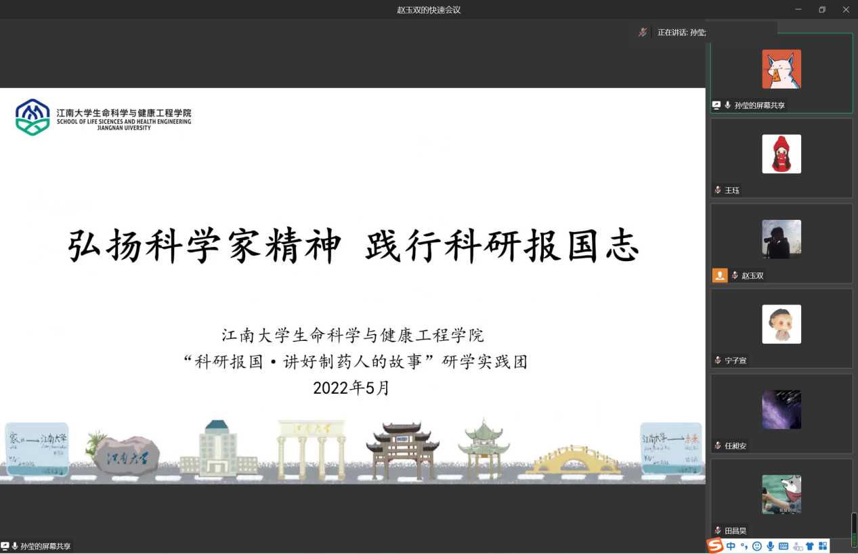Open Sogou skin shop shirt icon
The width and height of the screenshot is (858, 554).
pos(810,546)
